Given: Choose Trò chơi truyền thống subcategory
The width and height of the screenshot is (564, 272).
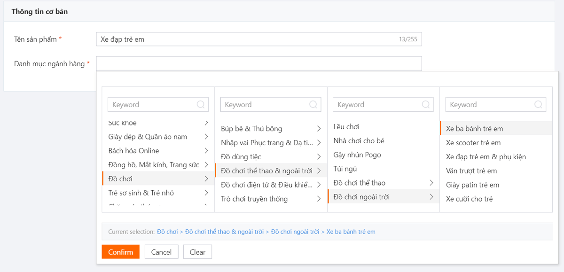Looking at the screenshot, I should click(254, 199).
